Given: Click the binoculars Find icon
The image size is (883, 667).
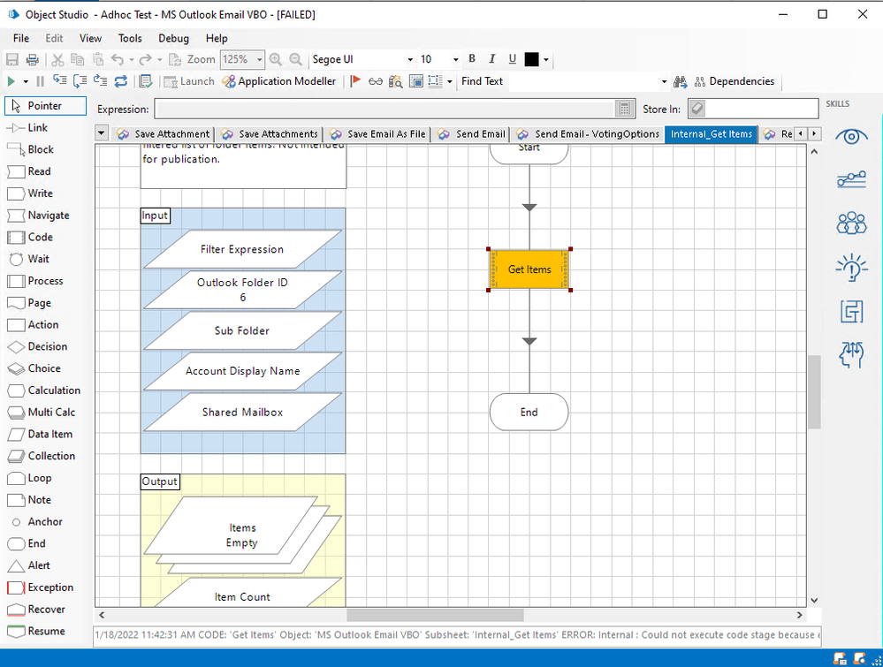Looking at the screenshot, I should point(681,81).
